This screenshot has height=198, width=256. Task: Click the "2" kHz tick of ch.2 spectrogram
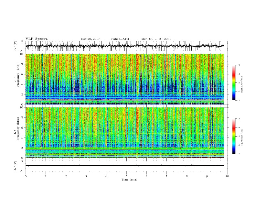pos(23,148)
